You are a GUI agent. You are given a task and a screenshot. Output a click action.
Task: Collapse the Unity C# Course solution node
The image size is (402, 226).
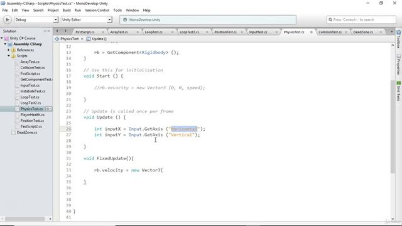(2, 38)
